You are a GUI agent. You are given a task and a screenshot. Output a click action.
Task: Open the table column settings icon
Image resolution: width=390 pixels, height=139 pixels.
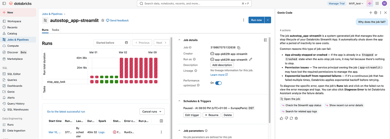[x=161, y=121]
